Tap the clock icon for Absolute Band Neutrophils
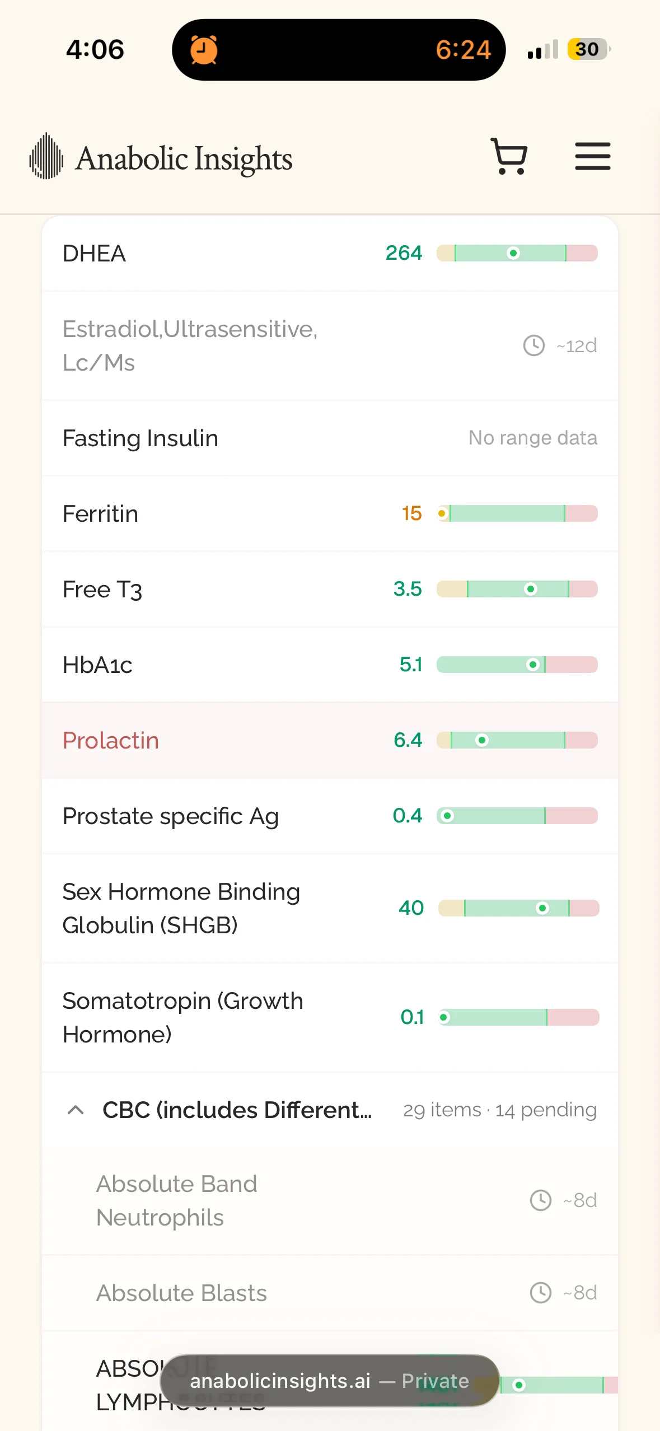Viewport: 660px width, 1431px height. [540, 1200]
